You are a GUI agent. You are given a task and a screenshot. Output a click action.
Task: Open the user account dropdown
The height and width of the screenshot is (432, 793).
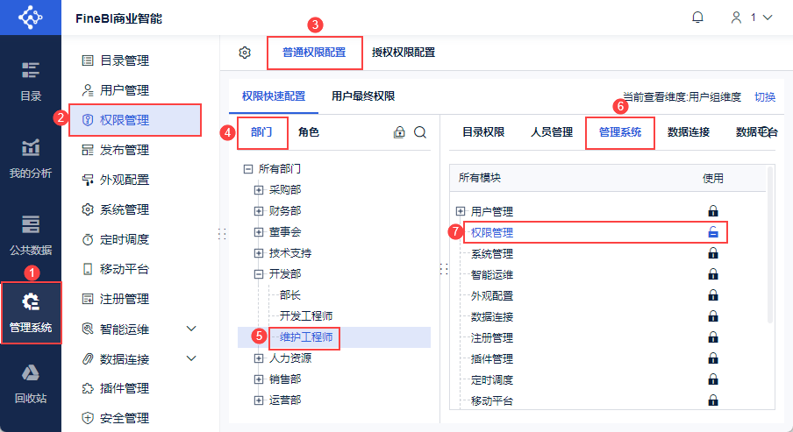tap(752, 18)
